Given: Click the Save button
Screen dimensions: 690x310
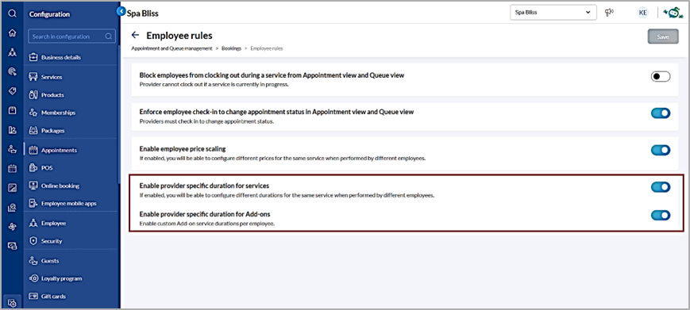Looking at the screenshot, I should (663, 37).
